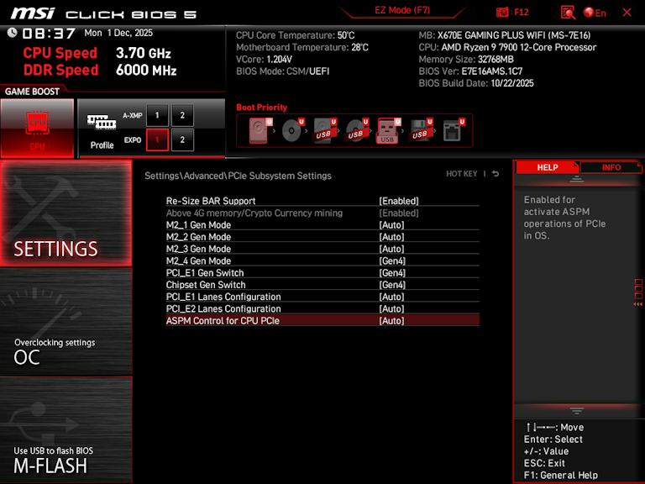Viewport: 645px width, 484px height.
Task: Change M2_4 Gen Mode [Gen4] value
Action: 392,261
